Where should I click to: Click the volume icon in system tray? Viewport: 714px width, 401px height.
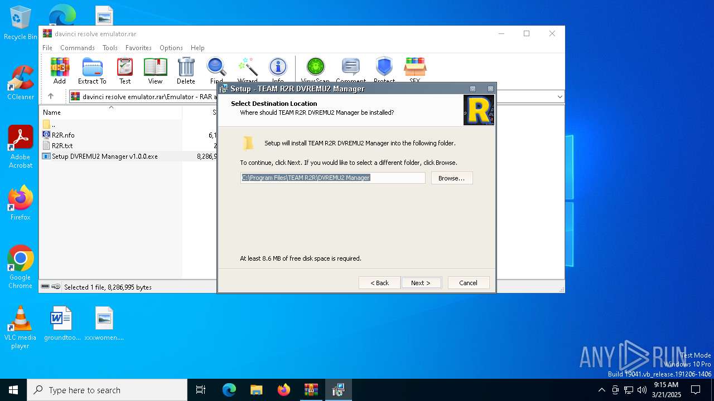pyautogui.click(x=642, y=390)
